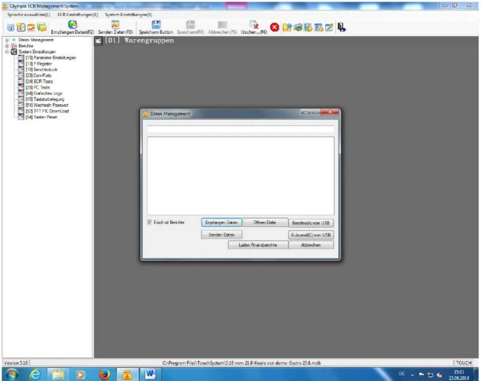Open Firefox from the taskbar

(x=104, y=375)
